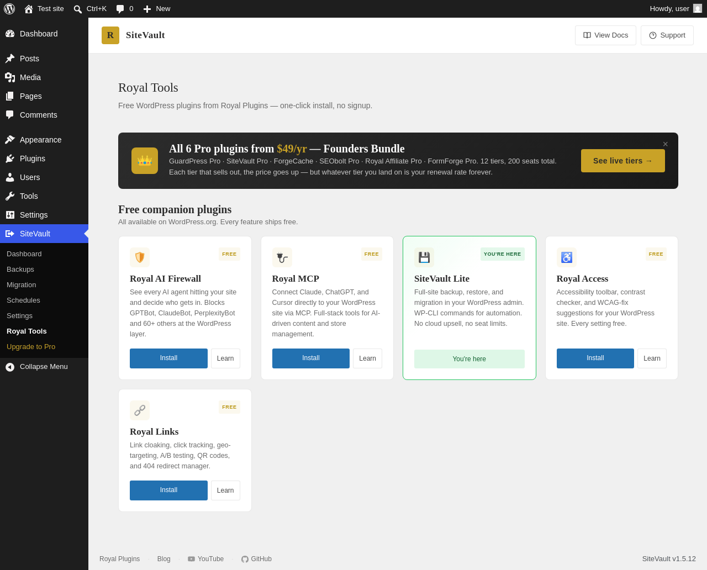This screenshot has width=707, height=570.
Task: Click the Upgrade to Pro link
Action: [x=44, y=347]
